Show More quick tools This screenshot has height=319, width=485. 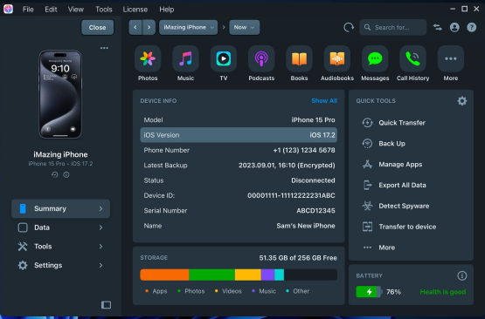(378, 248)
